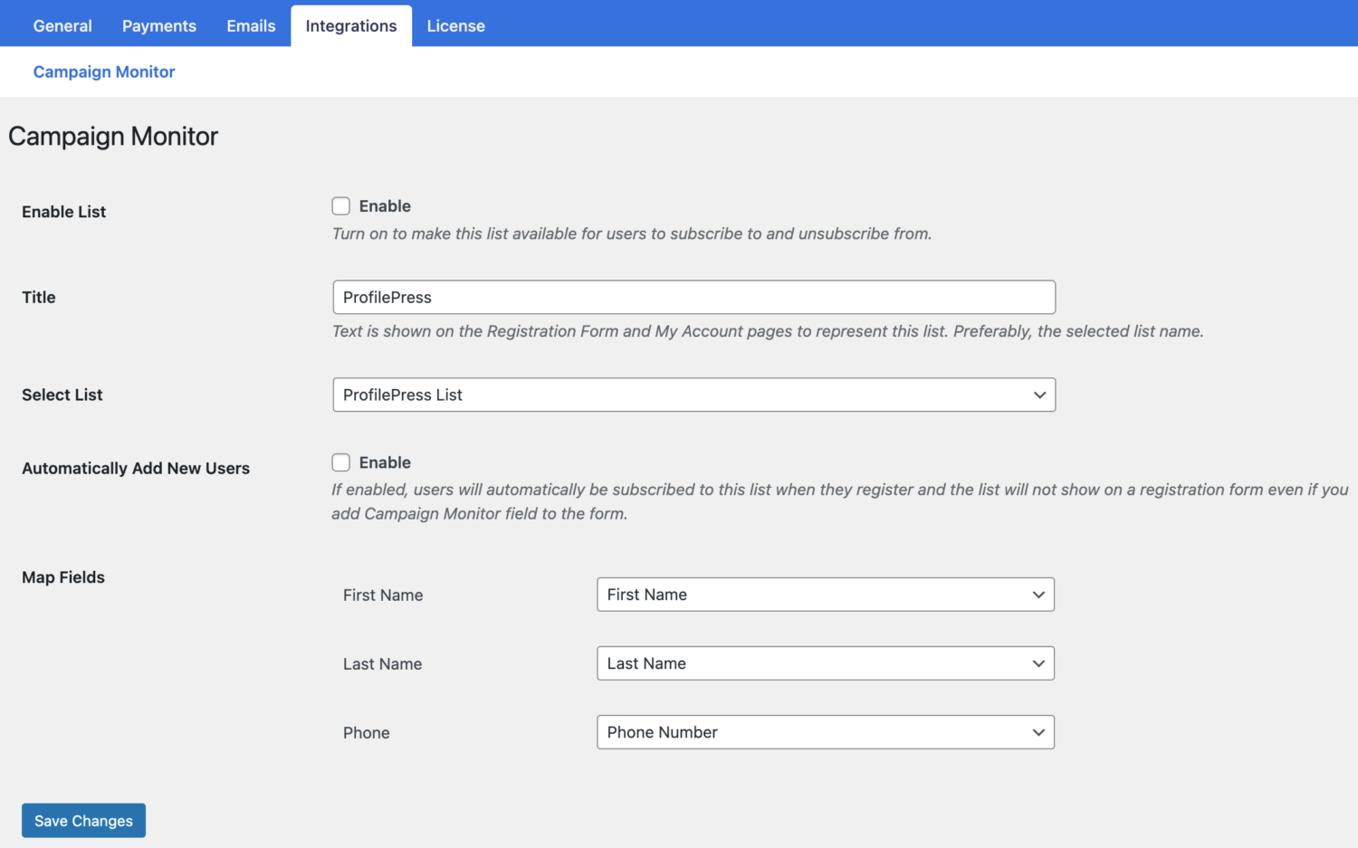Click the Automatically Add New Users label
The image size is (1358, 848).
[x=136, y=468]
